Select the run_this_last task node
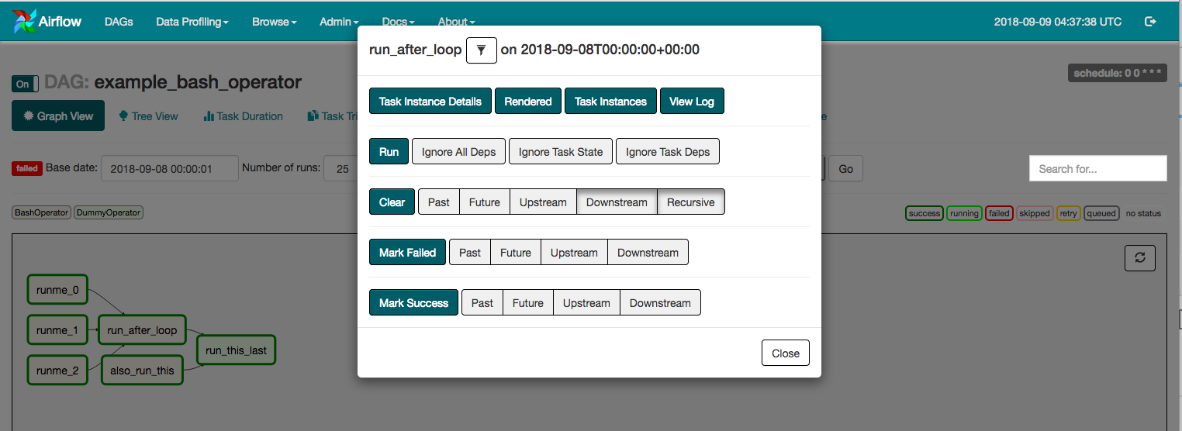1182x431 pixels. point(236,350)
